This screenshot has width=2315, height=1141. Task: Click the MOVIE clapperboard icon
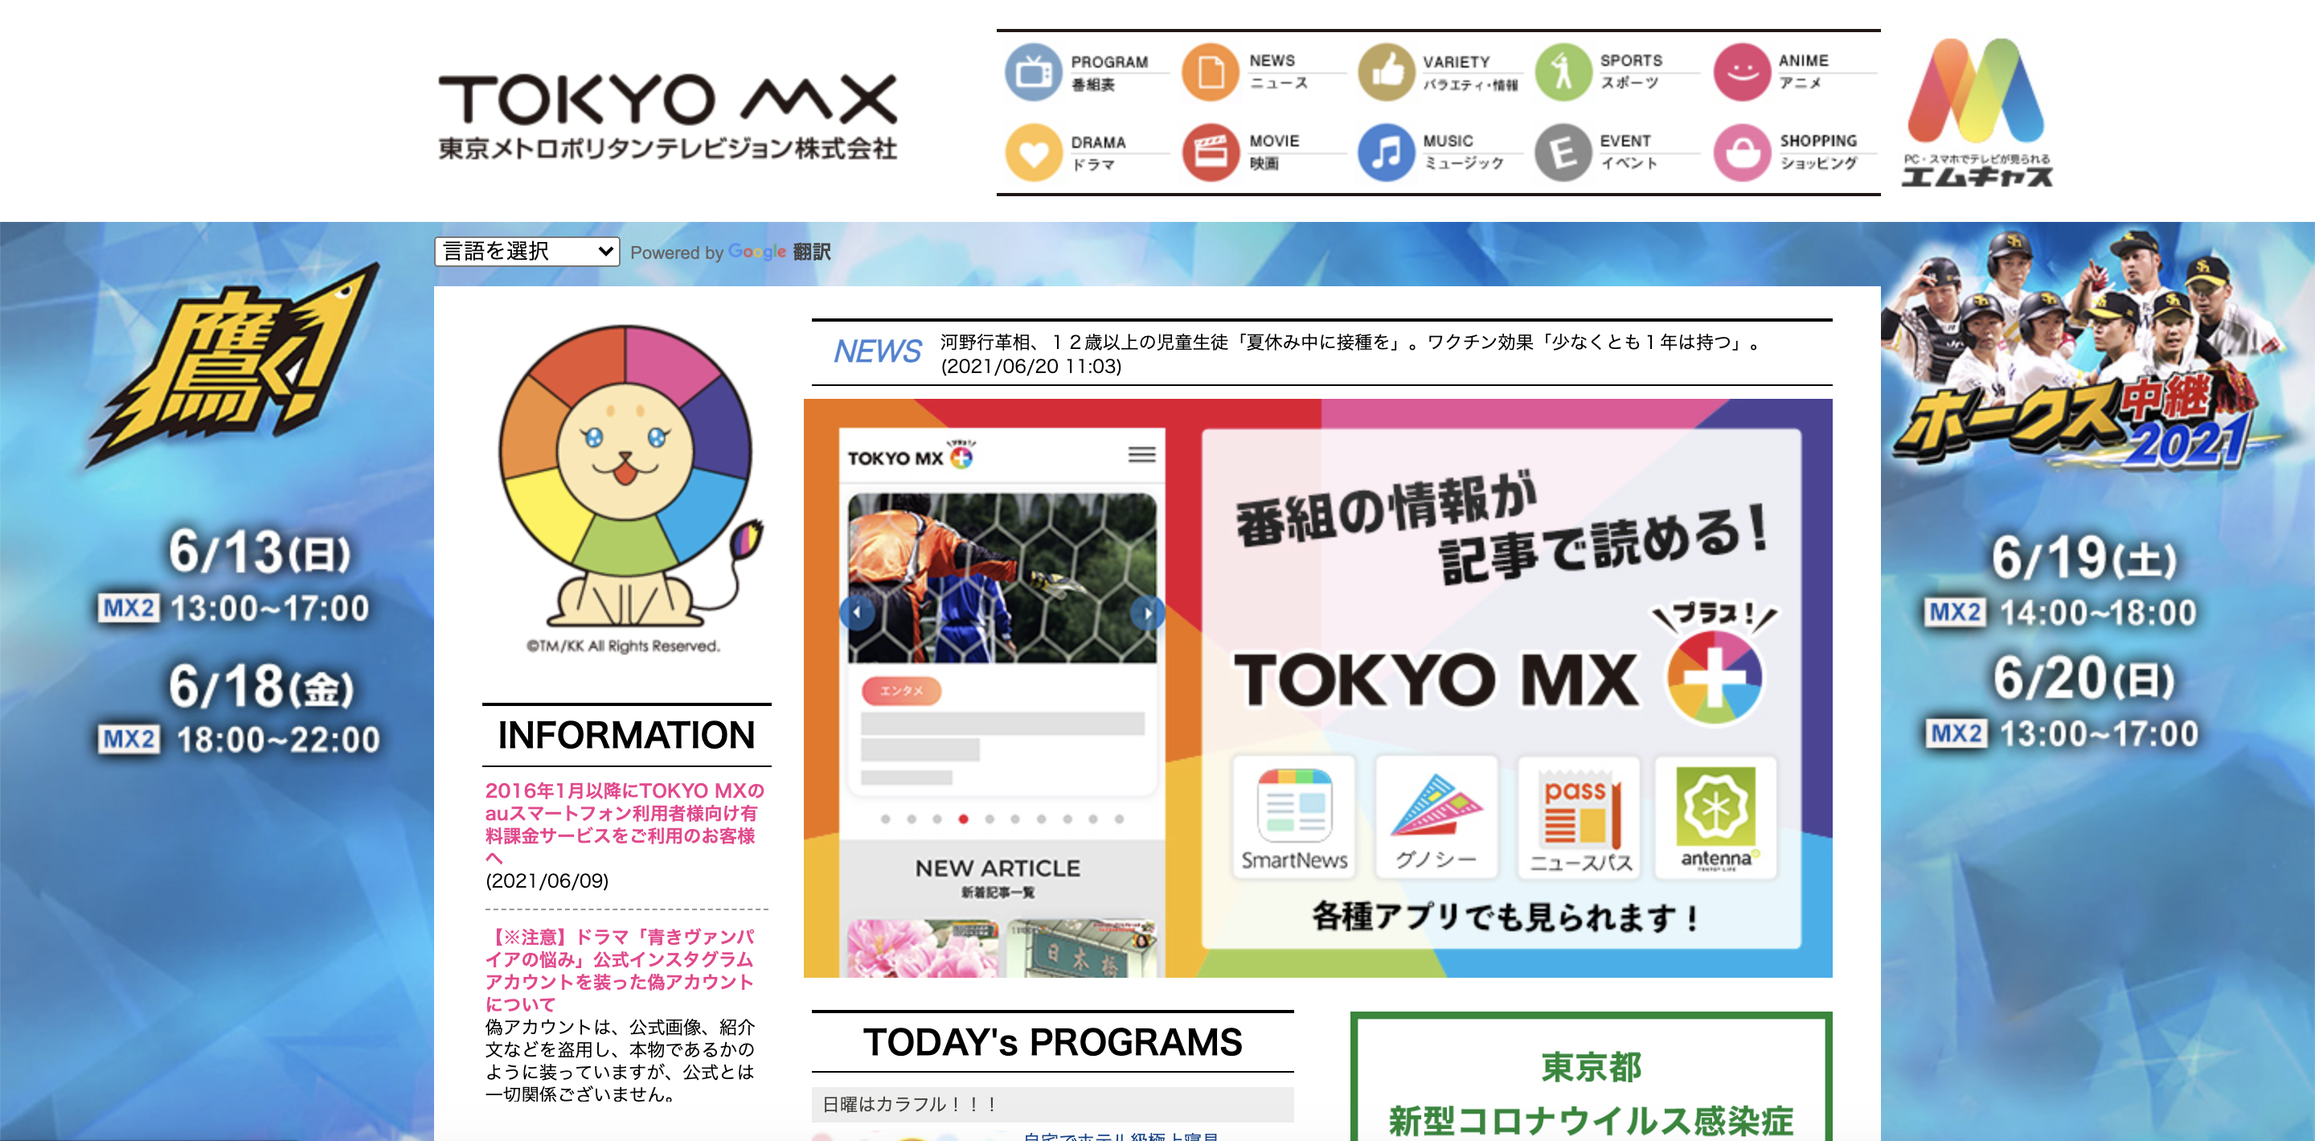pos(1211,152)
